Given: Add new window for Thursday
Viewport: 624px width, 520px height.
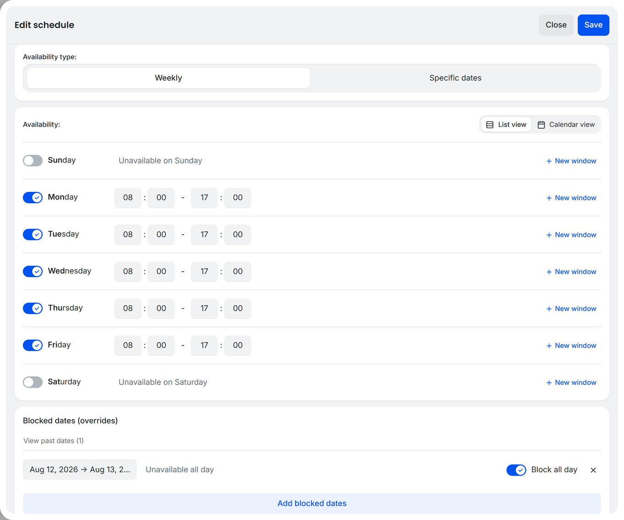Looking at the screenshot, I should pyautogui.click(x=571, y=309).
